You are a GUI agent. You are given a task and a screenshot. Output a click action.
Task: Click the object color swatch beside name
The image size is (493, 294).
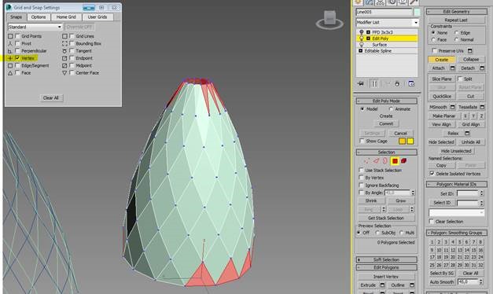click(x=417, y=12)
